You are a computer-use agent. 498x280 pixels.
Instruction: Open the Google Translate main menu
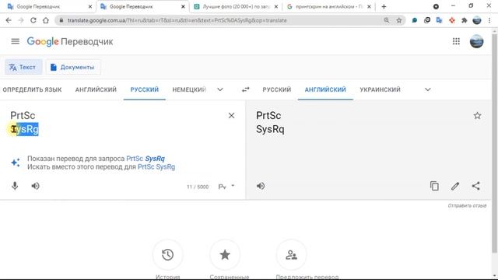coord(16,41)
